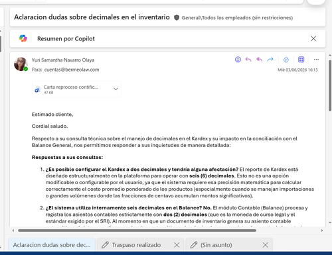
Task: Open General\Todos los empleados sensitivity label
Action: (237, 18)
